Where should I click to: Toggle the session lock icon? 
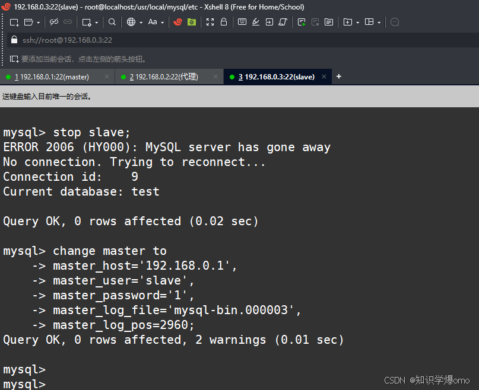click(223, 22)
